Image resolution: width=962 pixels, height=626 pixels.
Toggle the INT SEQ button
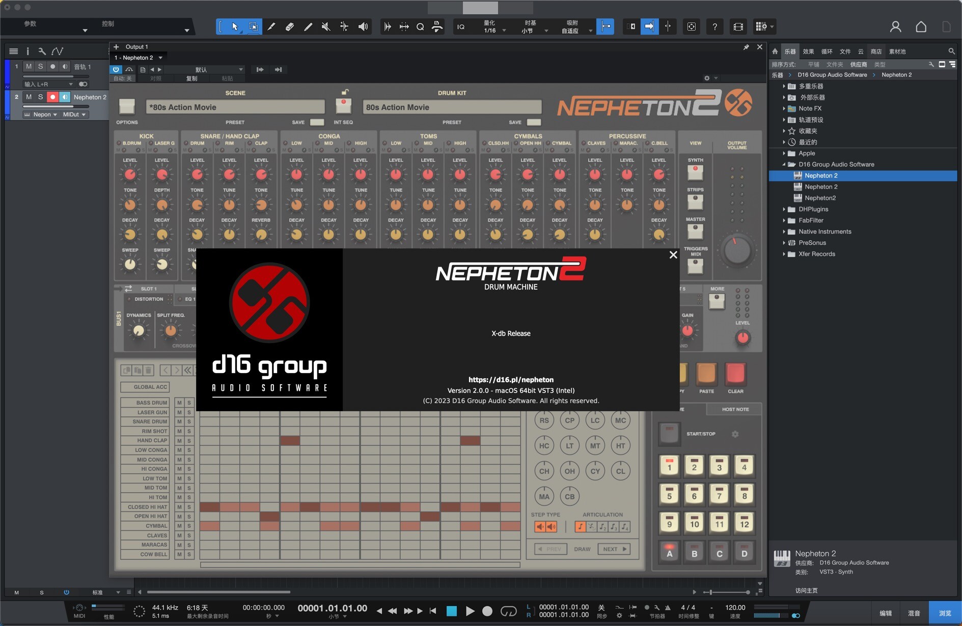click(x=344, y=105)
